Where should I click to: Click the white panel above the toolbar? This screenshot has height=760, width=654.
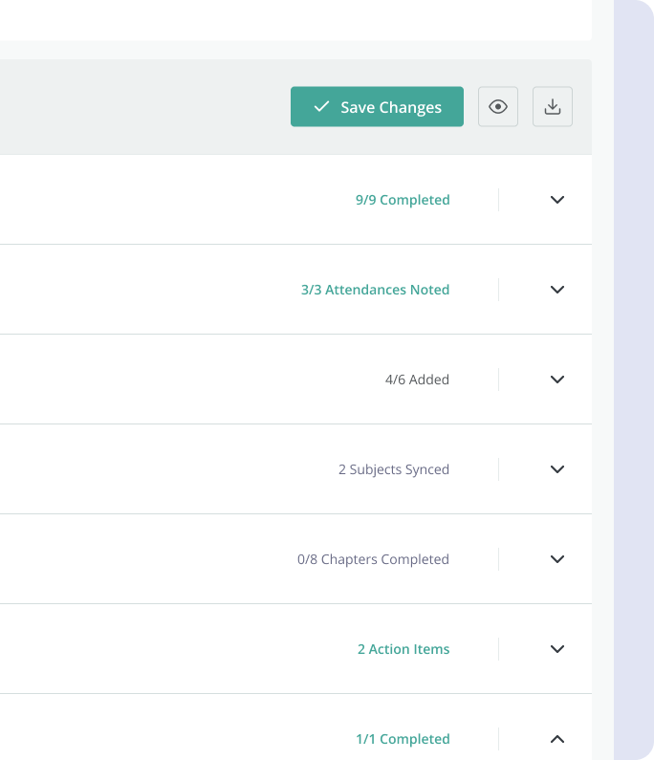tap(287, 19)
